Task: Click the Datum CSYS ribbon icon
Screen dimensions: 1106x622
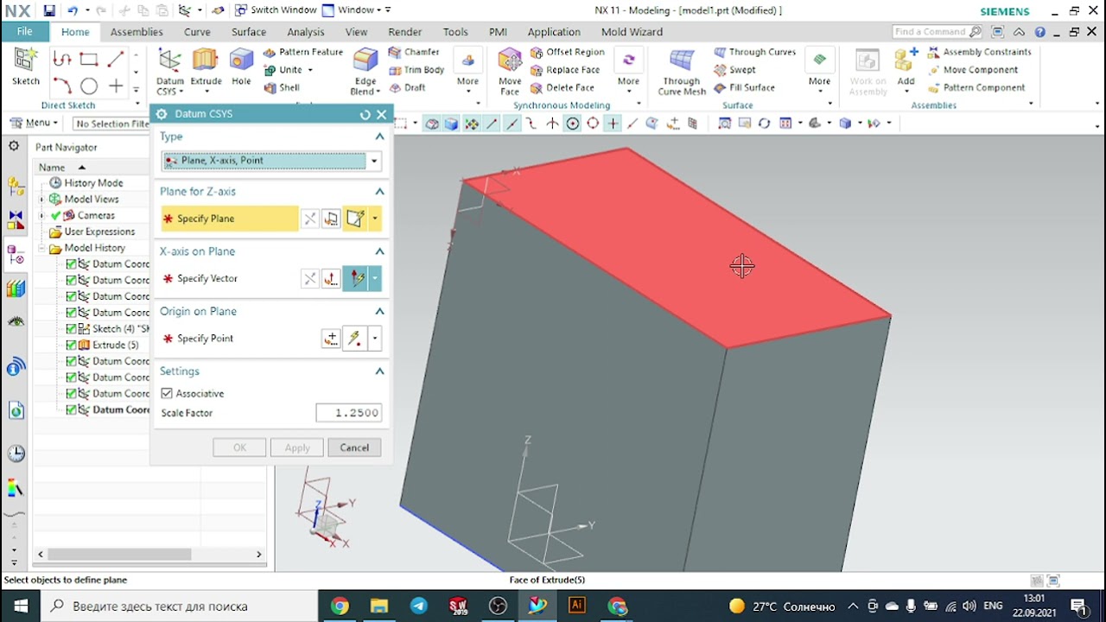Action: [x=169, y=71]
